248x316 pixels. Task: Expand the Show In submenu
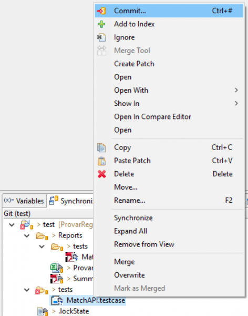236,104
